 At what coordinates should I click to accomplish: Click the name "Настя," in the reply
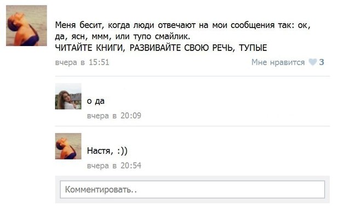point(100,151)
